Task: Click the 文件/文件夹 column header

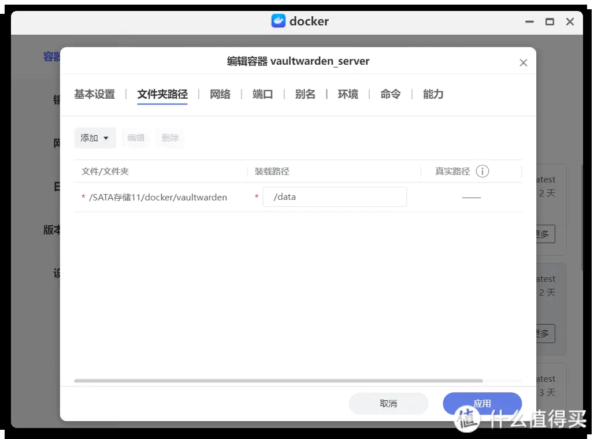Action: coord(105,172)
